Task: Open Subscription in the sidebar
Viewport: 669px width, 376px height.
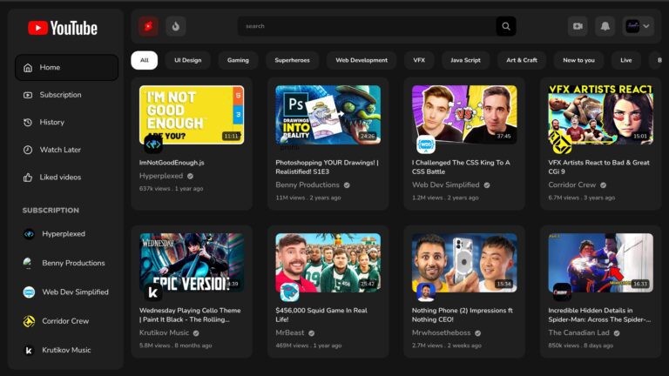Action: pos(66,95)
